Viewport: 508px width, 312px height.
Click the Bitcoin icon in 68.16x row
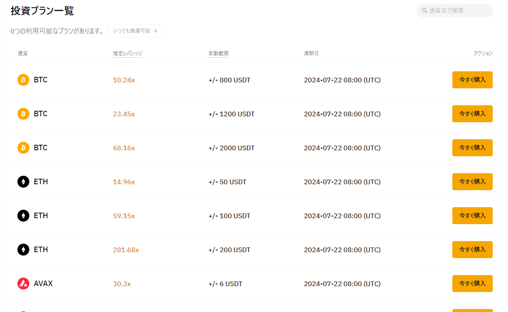pyautogui.click(x=23, y=148)
